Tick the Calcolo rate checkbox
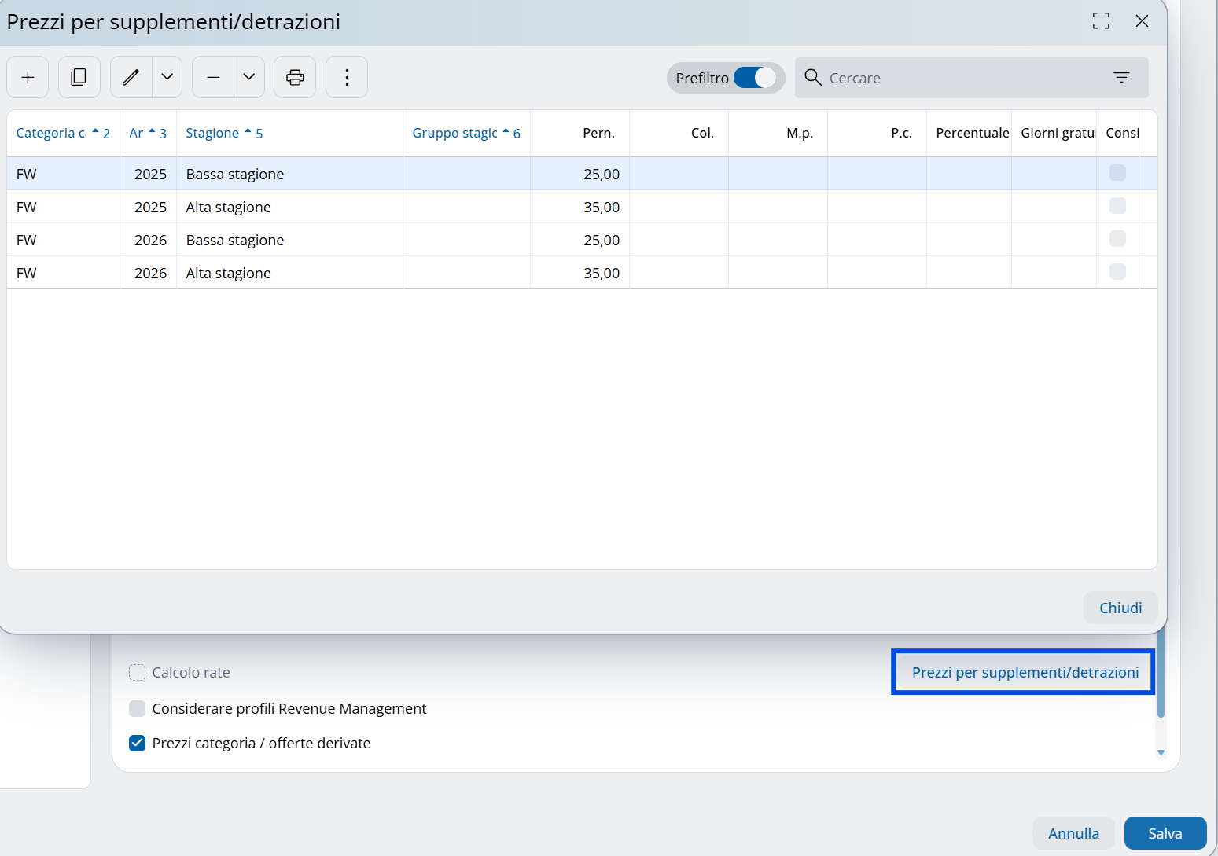Viewport: 1218px width, 856px height. click(x=138, y=672)
